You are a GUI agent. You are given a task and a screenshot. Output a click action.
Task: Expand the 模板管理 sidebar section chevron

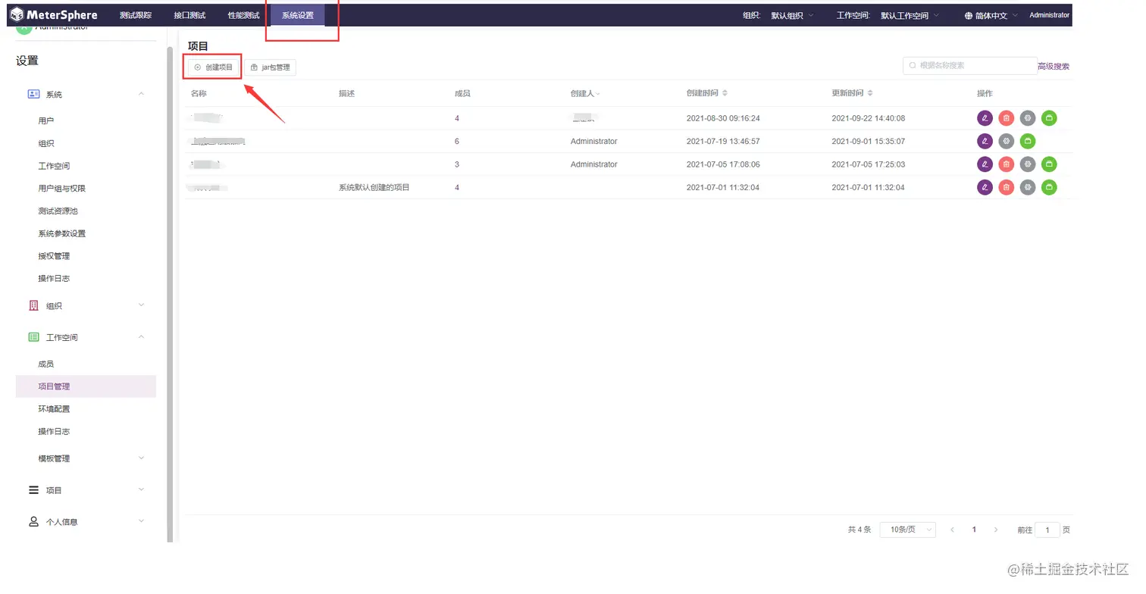coord(141,458)
